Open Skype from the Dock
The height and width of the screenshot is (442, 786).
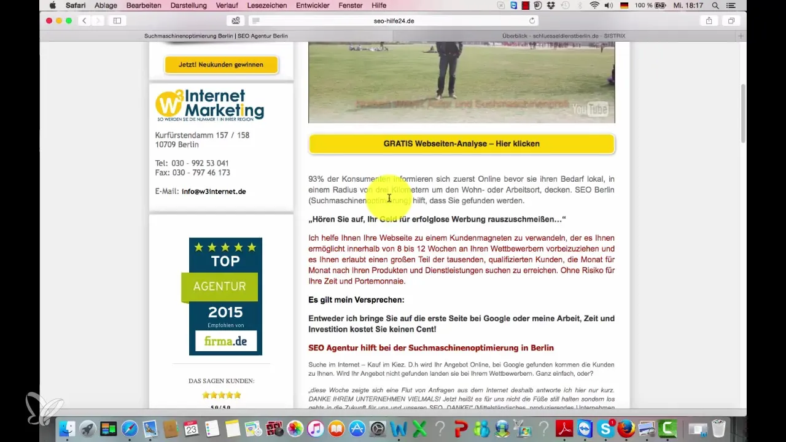[606, 428]
